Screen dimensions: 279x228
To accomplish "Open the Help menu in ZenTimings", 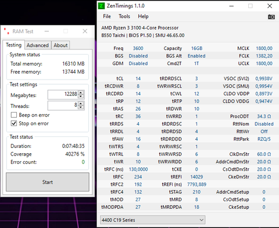I will tap(143, 16).
